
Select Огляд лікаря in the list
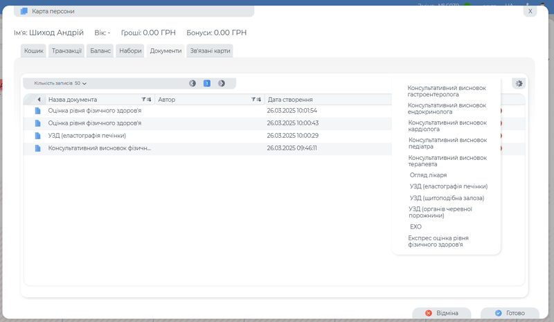point(428,175)
